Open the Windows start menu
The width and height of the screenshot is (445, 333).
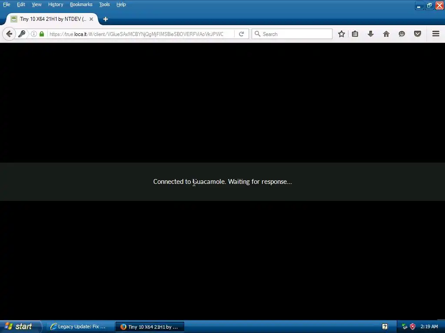[x=20, y=326]
